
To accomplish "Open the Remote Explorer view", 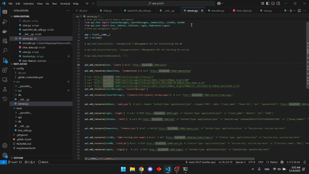I will point(5,80).
